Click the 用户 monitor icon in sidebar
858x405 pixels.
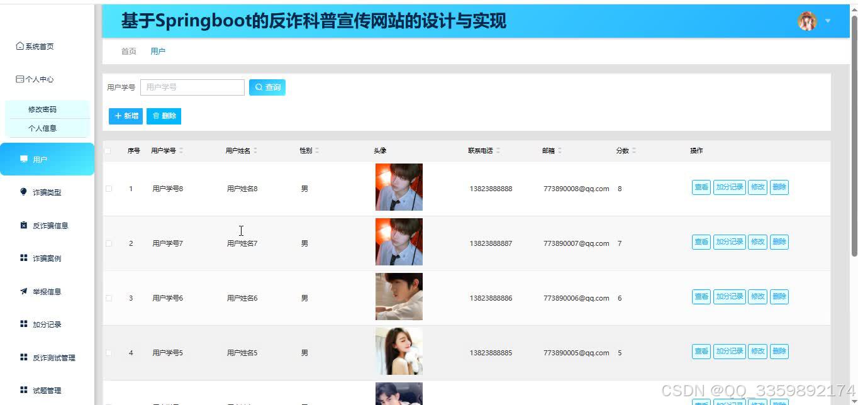click(x=24, y=159)
